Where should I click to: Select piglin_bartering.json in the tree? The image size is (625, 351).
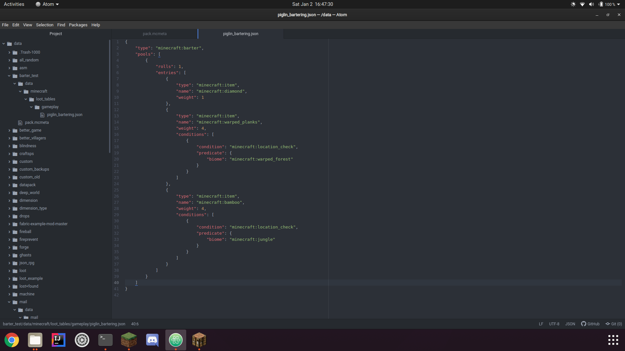pos(64,115)
